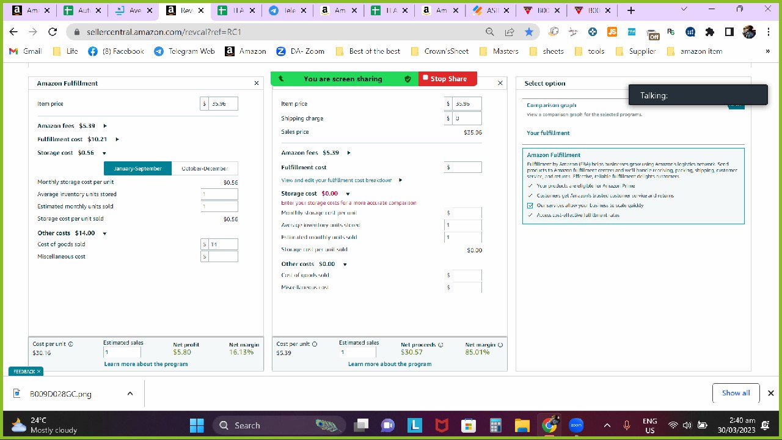Share this page from address bar
782x440 pixels.
point(510,32)
